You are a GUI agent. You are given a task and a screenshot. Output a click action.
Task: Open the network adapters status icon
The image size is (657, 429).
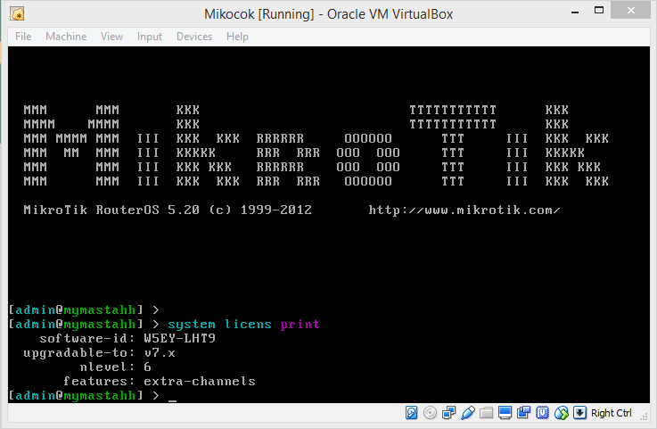click(x=448, y=413)
